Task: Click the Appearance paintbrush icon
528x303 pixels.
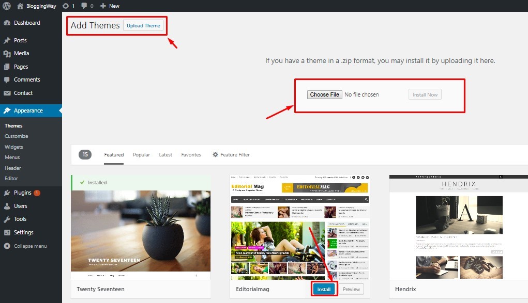Action: tap(7, 110)
